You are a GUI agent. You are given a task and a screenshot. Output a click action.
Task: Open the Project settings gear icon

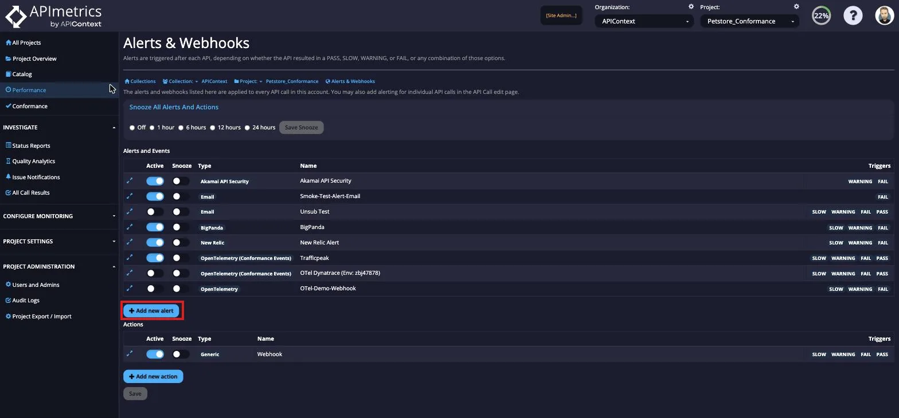click(x=796, y=7)
